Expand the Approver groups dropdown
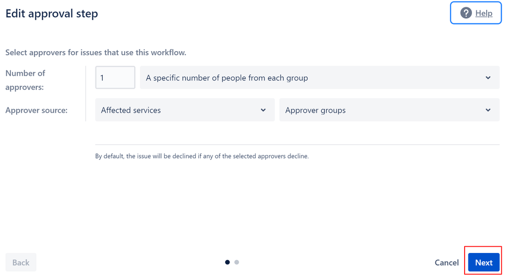 click(381, 110)
